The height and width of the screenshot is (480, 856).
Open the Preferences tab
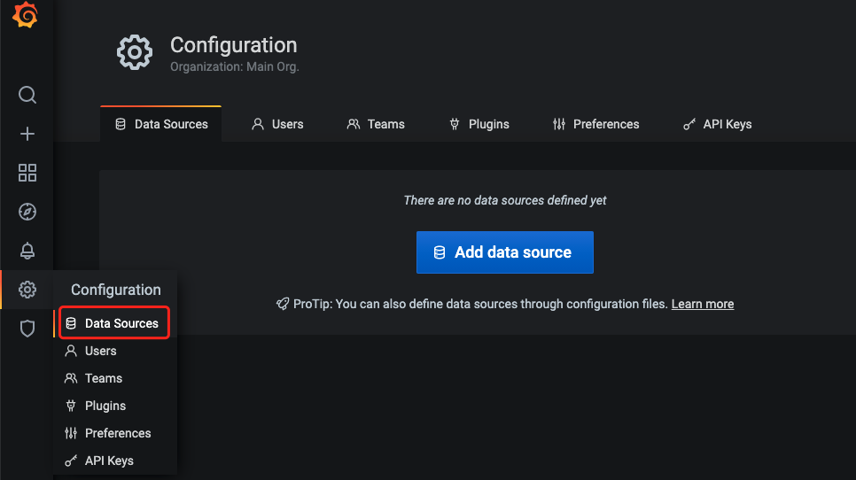point(595,124)
